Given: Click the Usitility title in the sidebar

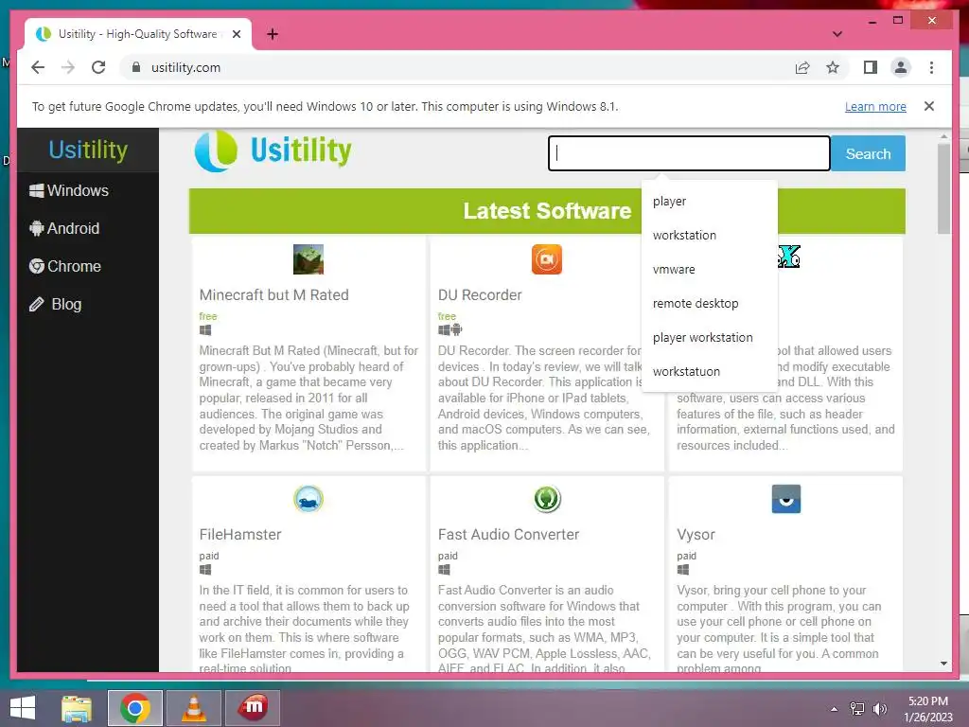Looking at the screenshot, I should 88,150.
